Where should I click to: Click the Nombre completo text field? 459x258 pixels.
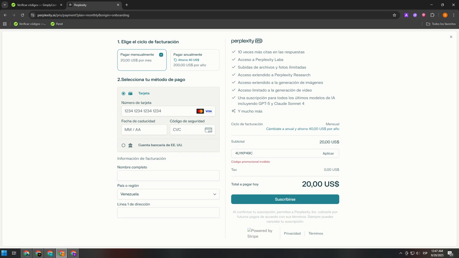tap(168, 175)
